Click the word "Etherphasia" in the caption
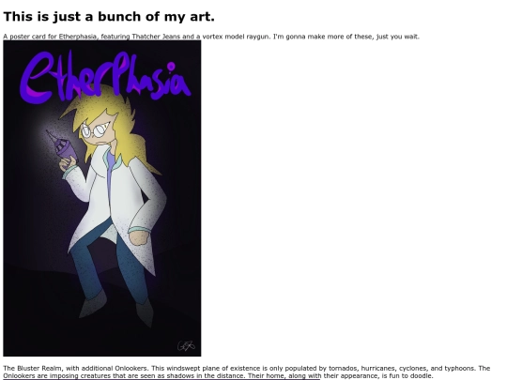Viewport: 507px width, 380px height. click(78, 37)
